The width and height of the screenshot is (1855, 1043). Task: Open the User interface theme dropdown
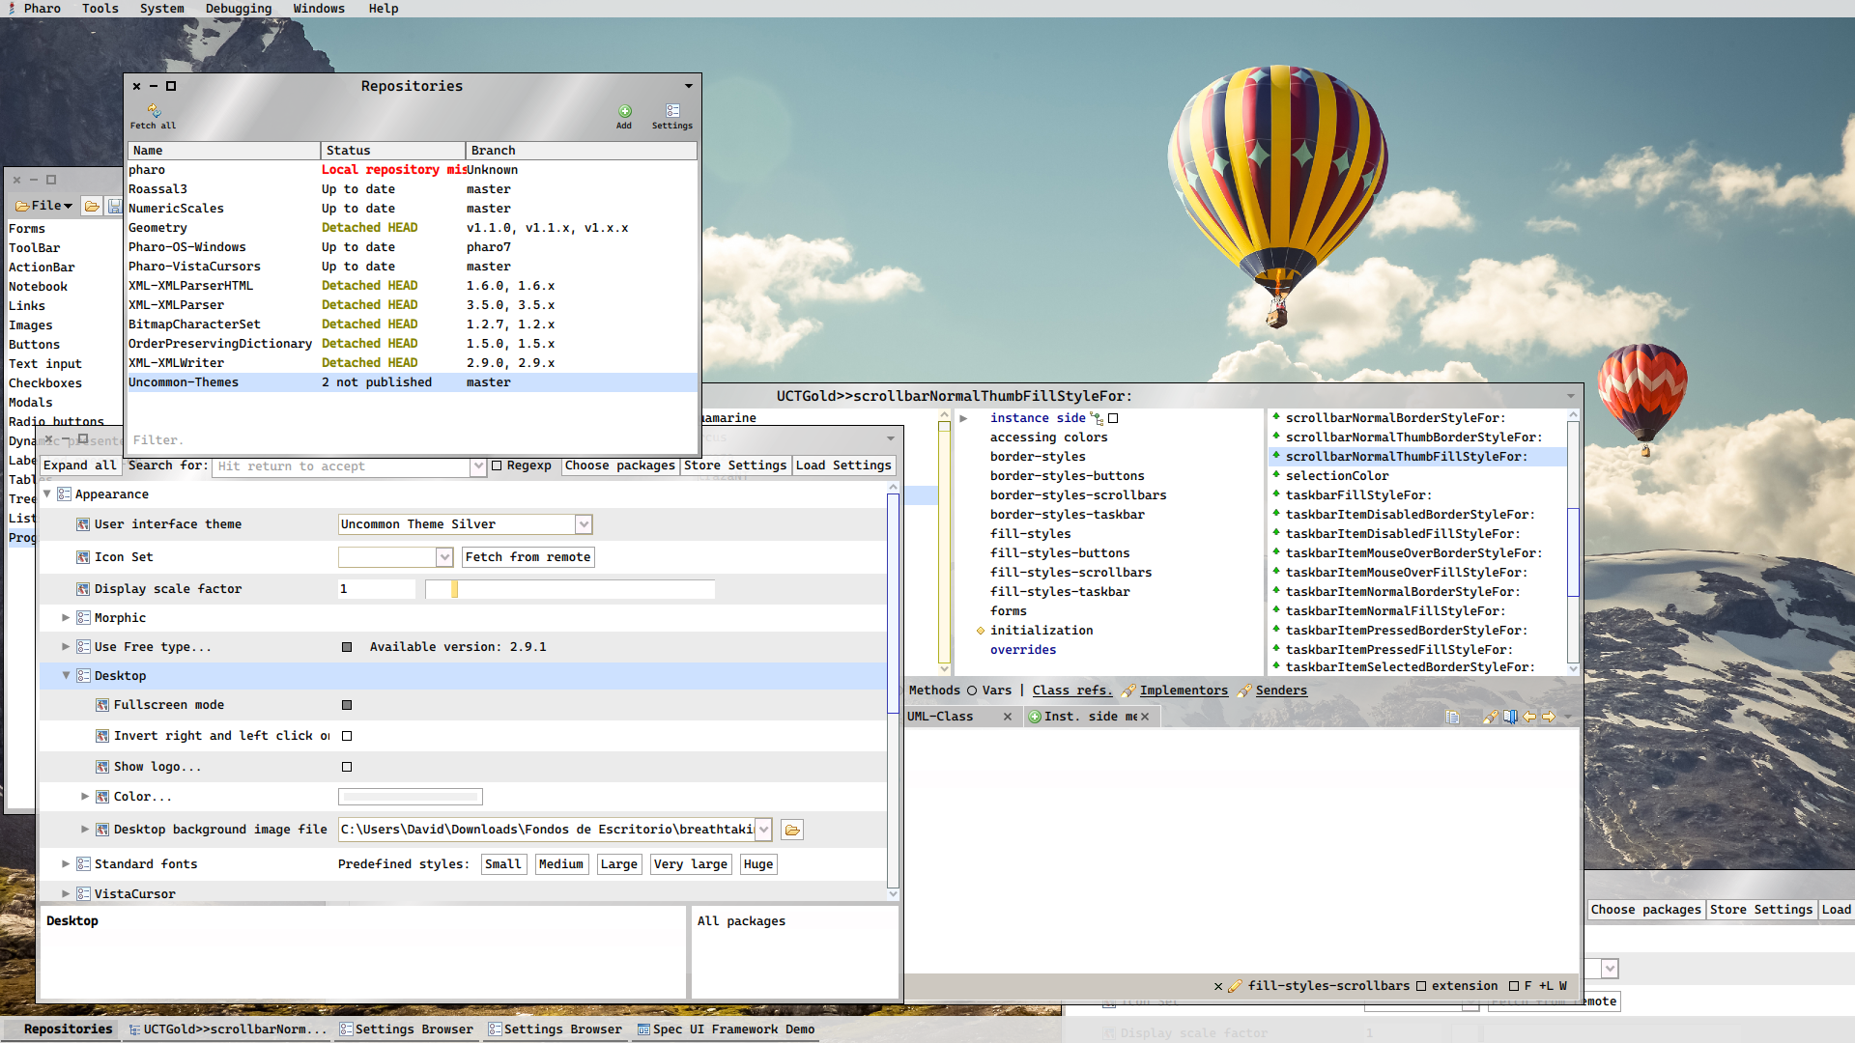pos(584,524)
